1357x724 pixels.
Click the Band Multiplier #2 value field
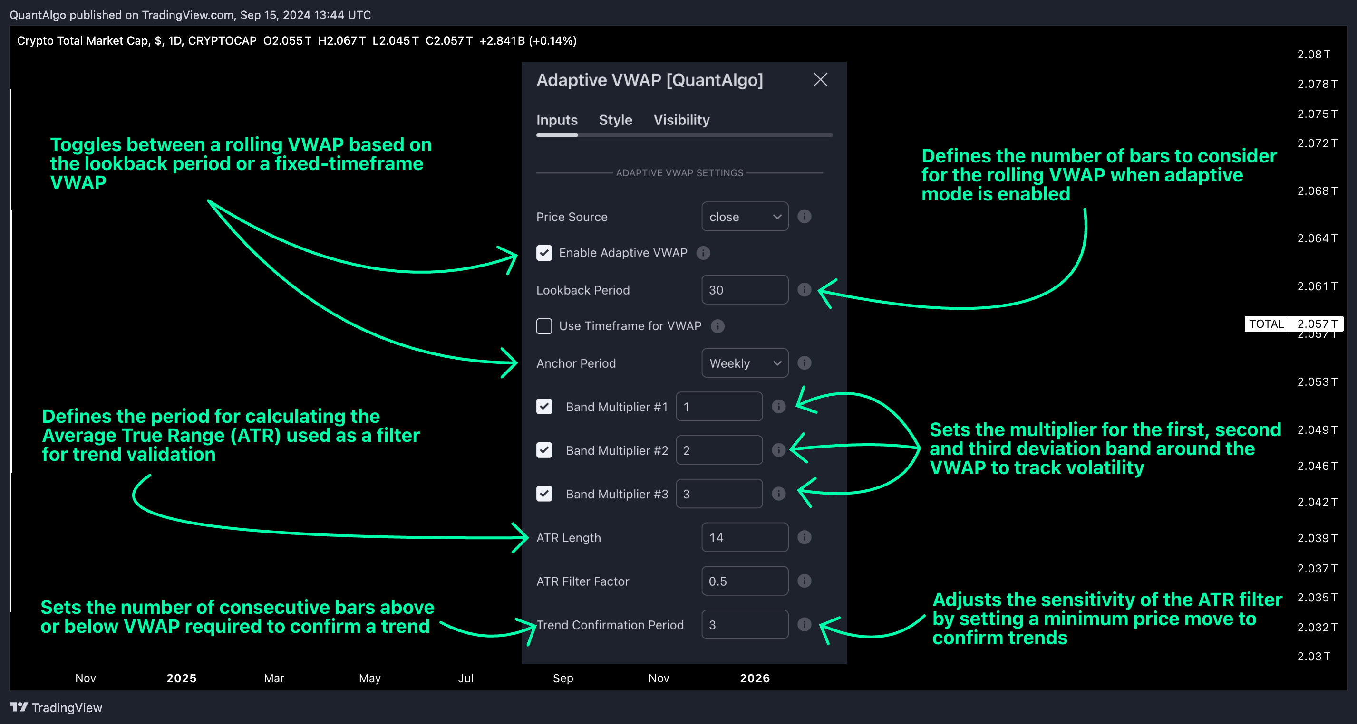pyautogui.click(x=719, y=450)
